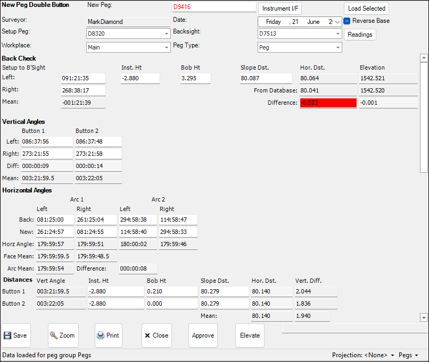Expand the Setup Peg dropdown

tap(166, 34)
